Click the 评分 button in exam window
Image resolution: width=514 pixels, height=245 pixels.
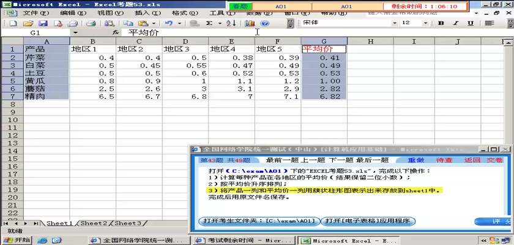tap(493, 222)
